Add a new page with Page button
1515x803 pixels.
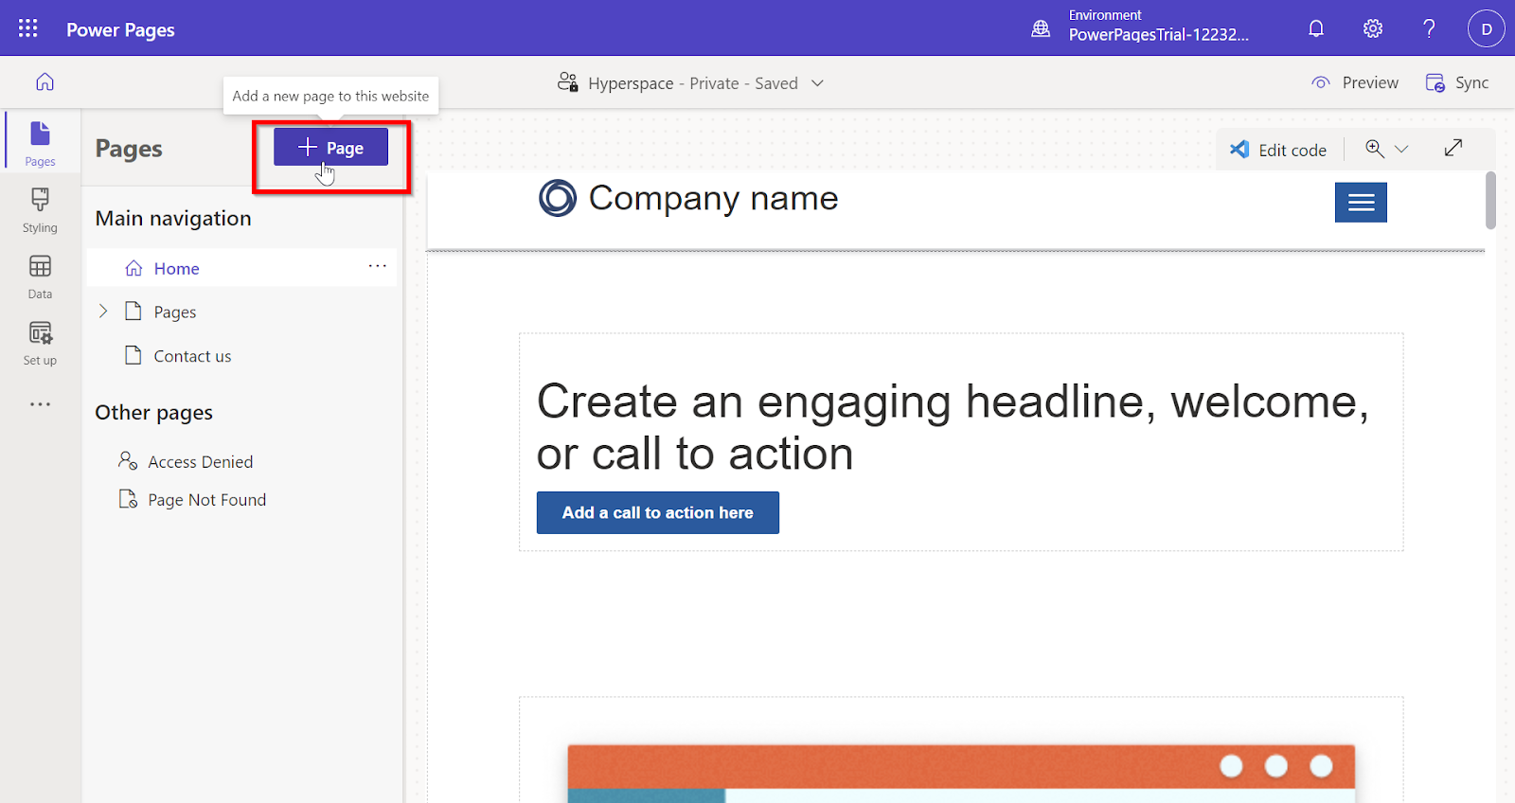coord(330,147)
